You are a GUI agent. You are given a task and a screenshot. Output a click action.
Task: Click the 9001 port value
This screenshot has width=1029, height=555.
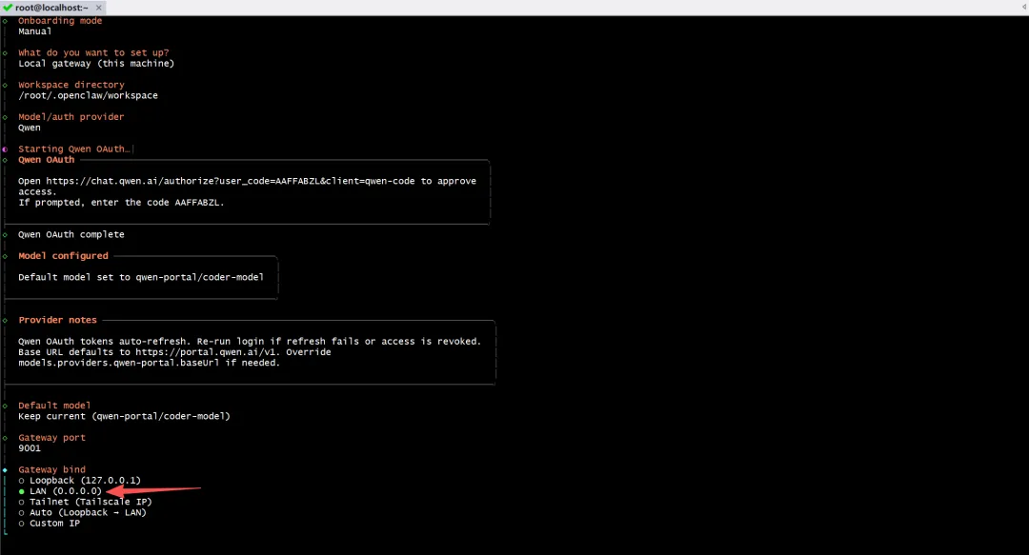tap(30, 448)
